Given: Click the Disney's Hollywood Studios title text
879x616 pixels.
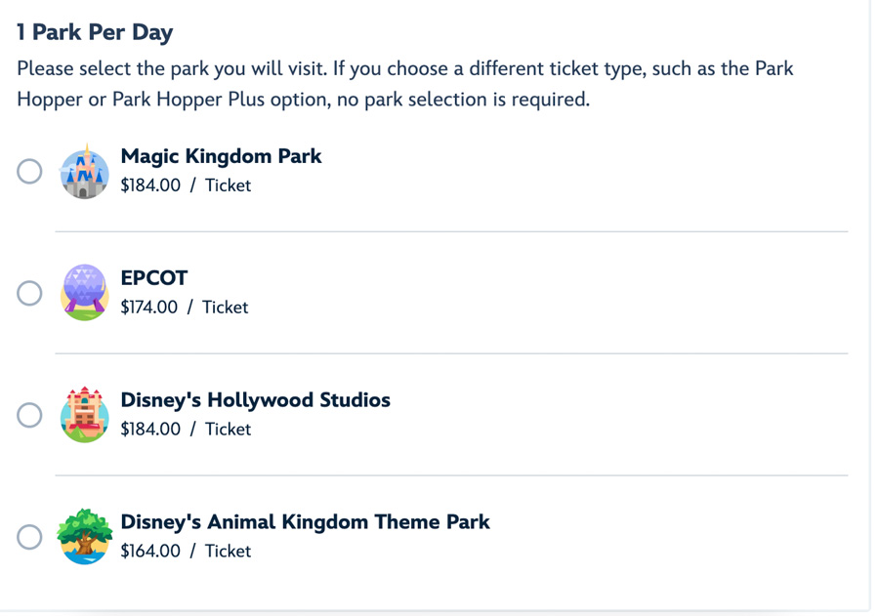Looking at the screenshot, I should 255,400.
